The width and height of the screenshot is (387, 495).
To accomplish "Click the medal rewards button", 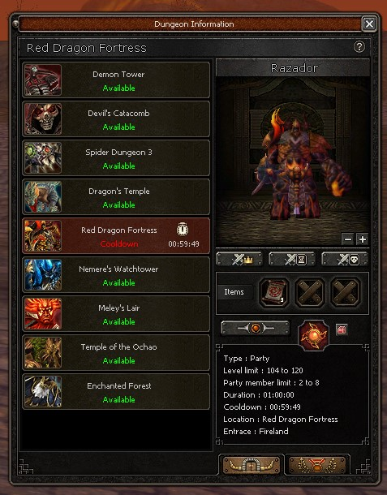I will [317, 465].
